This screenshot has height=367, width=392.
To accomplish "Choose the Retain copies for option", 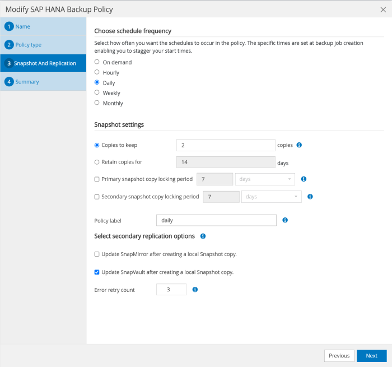I will 97,162.
